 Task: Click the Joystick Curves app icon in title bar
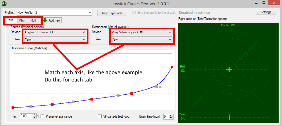4,4
